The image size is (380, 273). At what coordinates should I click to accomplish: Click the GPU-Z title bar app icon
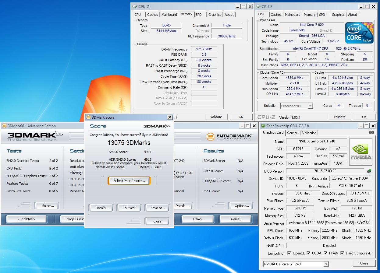[x=263, y=126]
